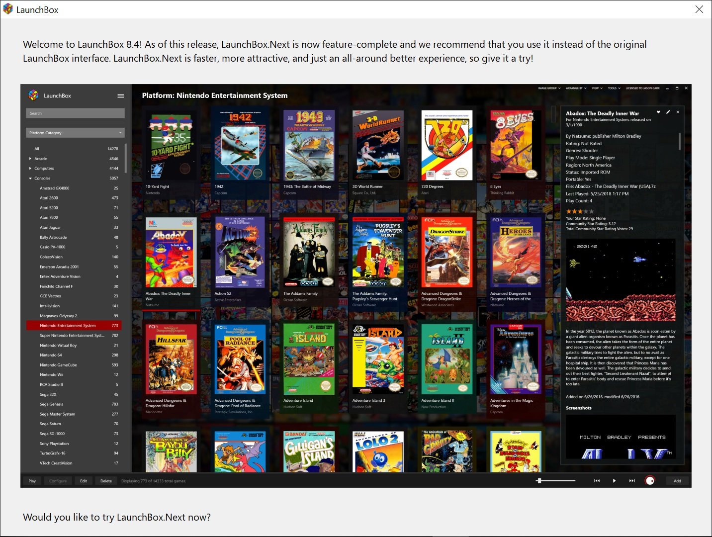
Task: Click the 'Last Played: 5/25/2018 1:17 PM' line
Action: [x=597, y=193]
